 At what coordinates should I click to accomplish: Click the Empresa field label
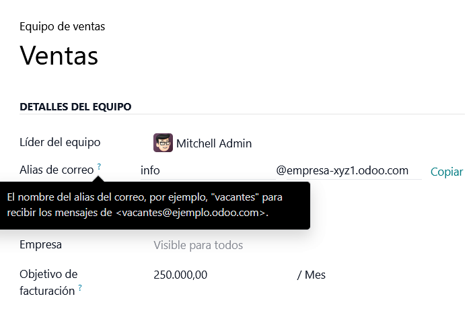tap(40, 244)
